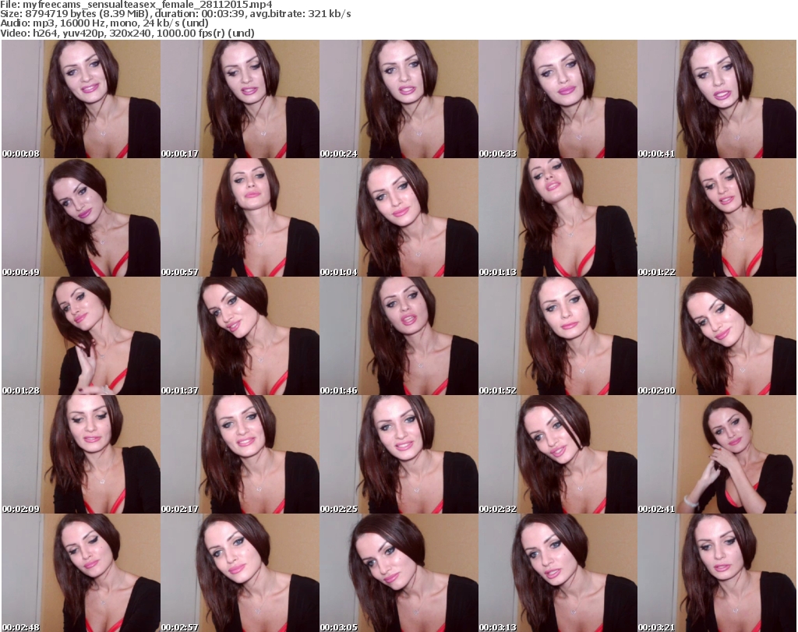
Task: Select the thumbnail stamped 00:02:00
Action: click(x=717, y=336)
